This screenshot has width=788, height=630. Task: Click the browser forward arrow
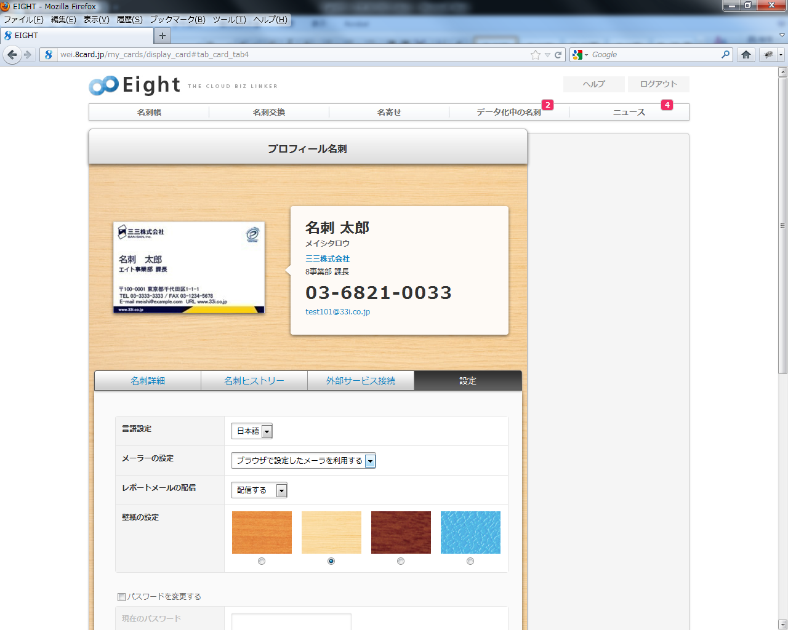28,55
